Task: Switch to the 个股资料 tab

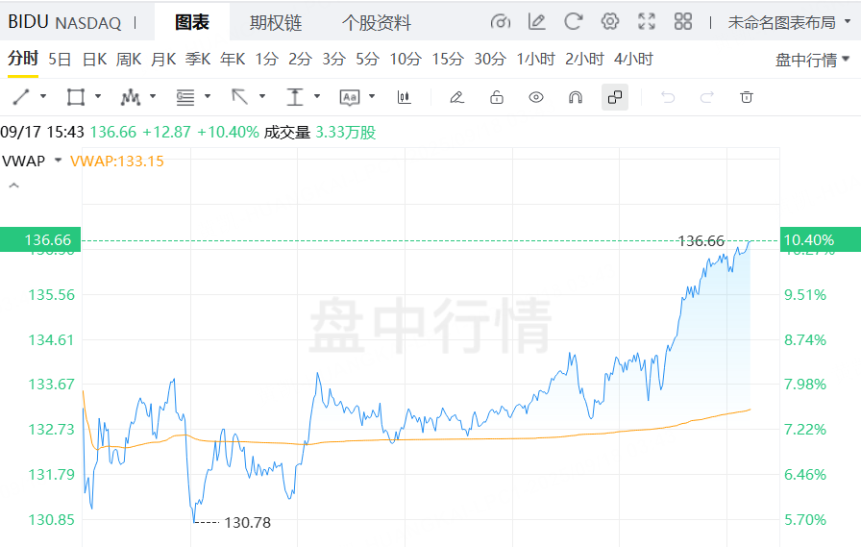Action: point(377,22)
